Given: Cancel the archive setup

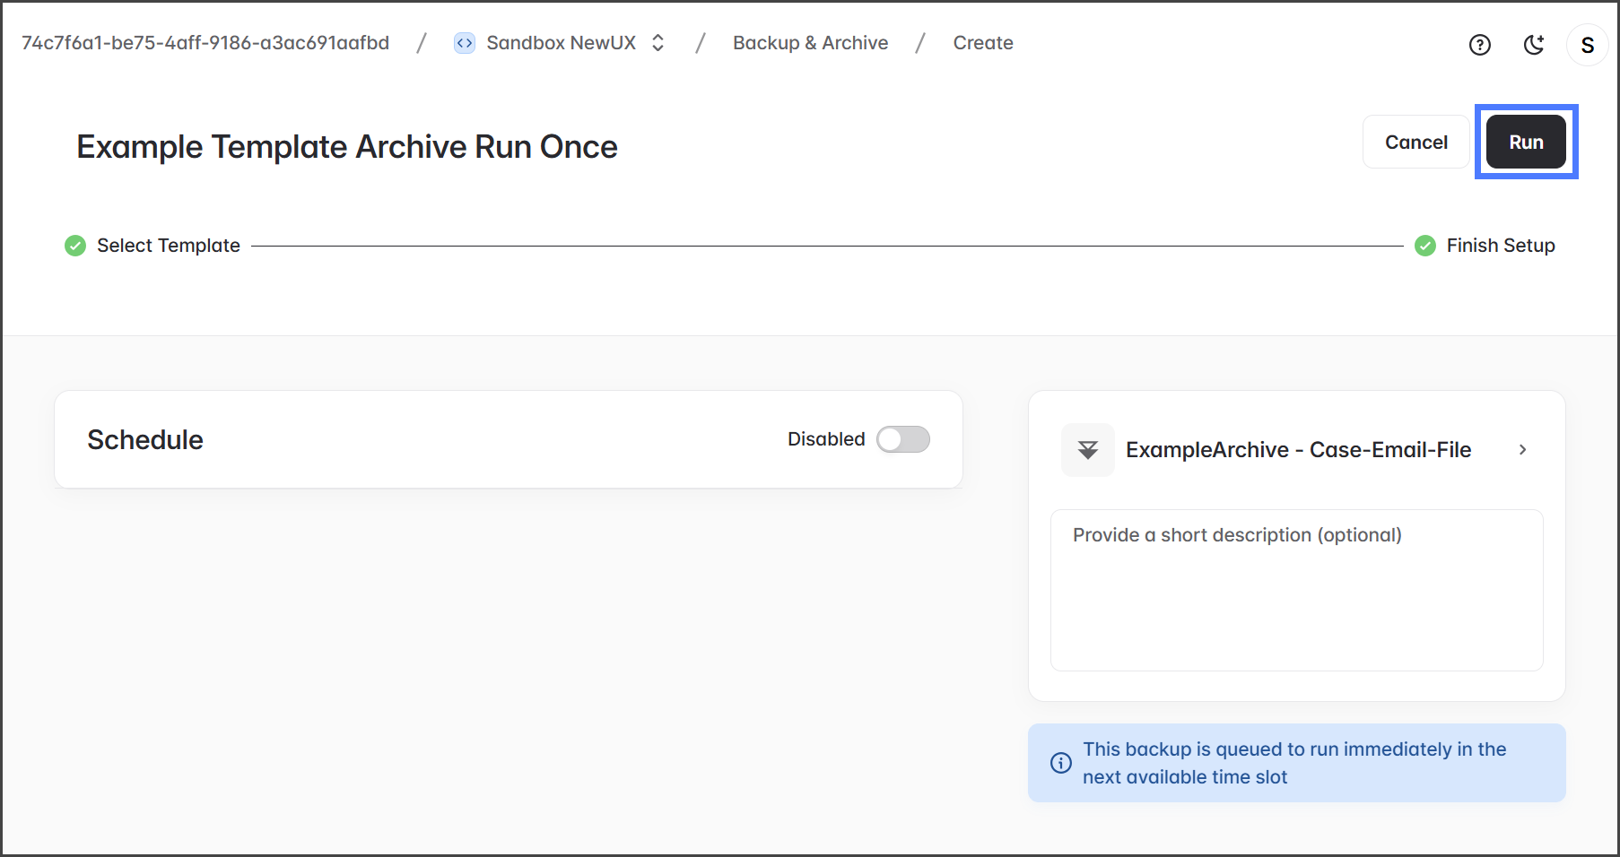Looking at the screenshot, I should pyautogui.click(x=1415, y=142).
